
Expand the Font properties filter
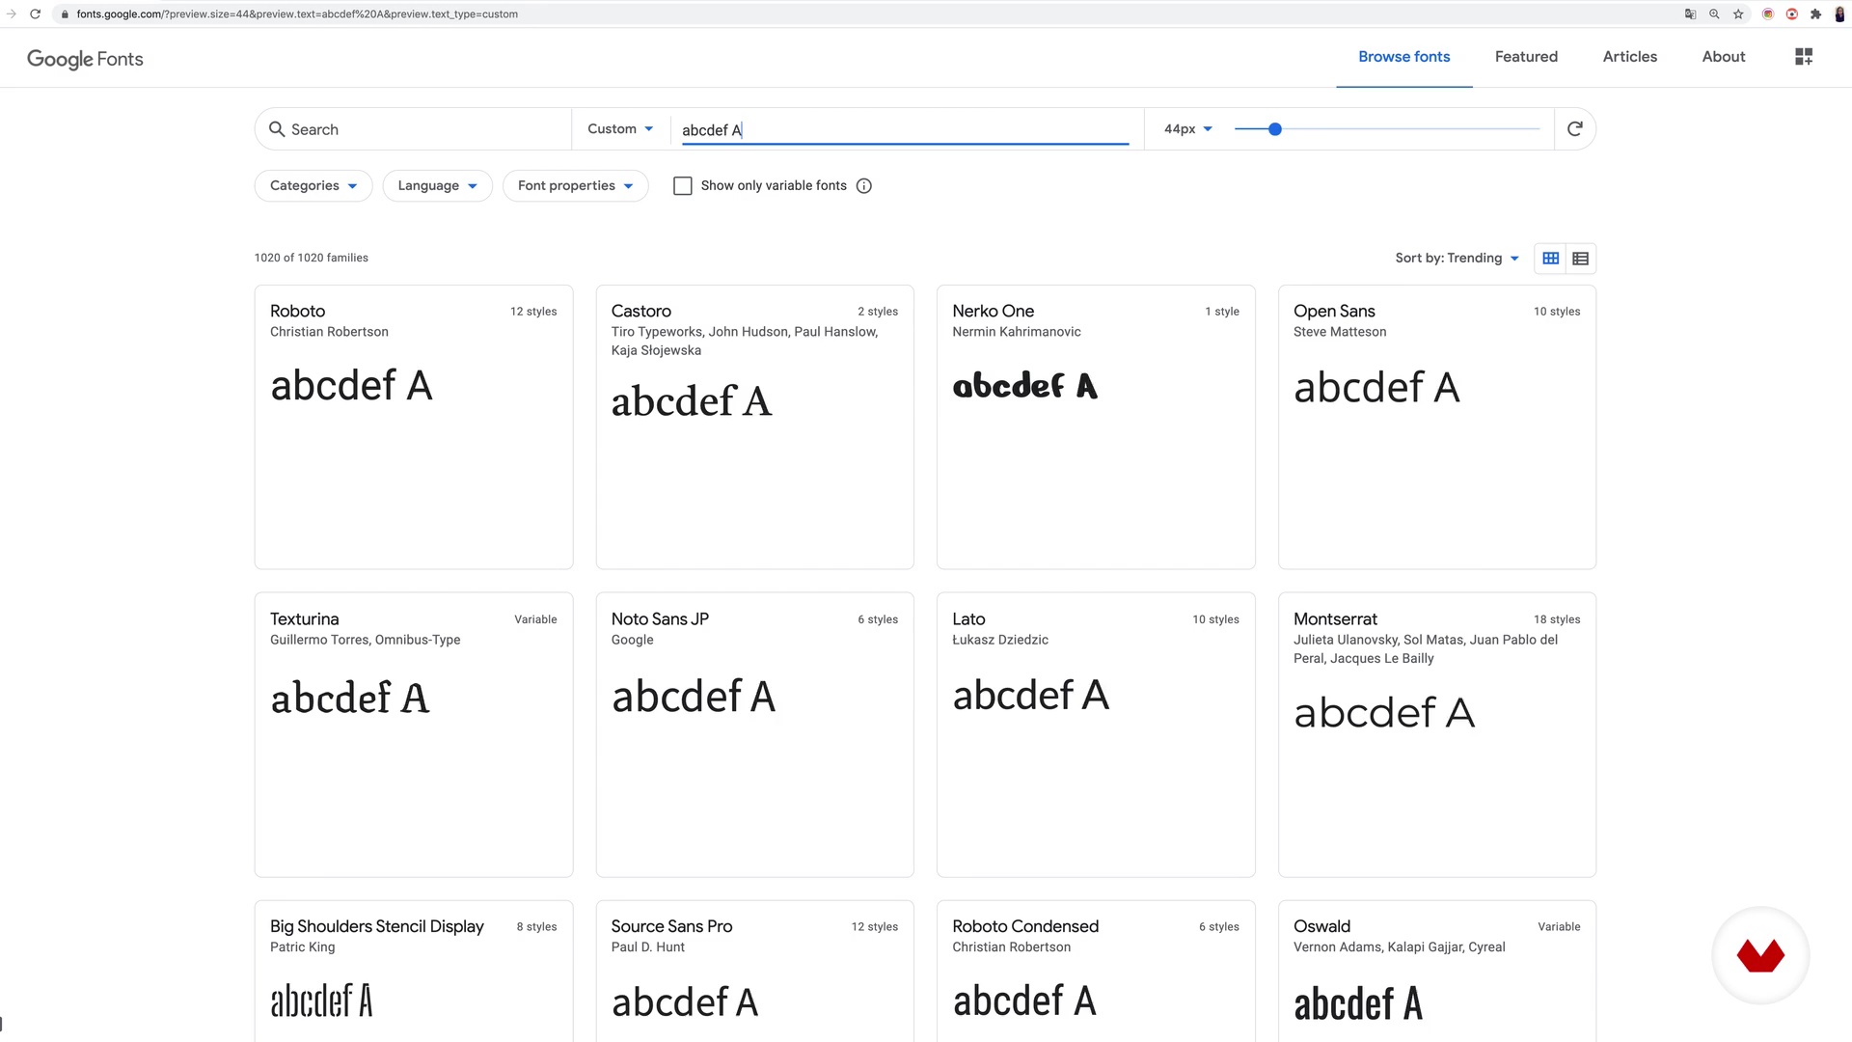(x=576, y=186)
